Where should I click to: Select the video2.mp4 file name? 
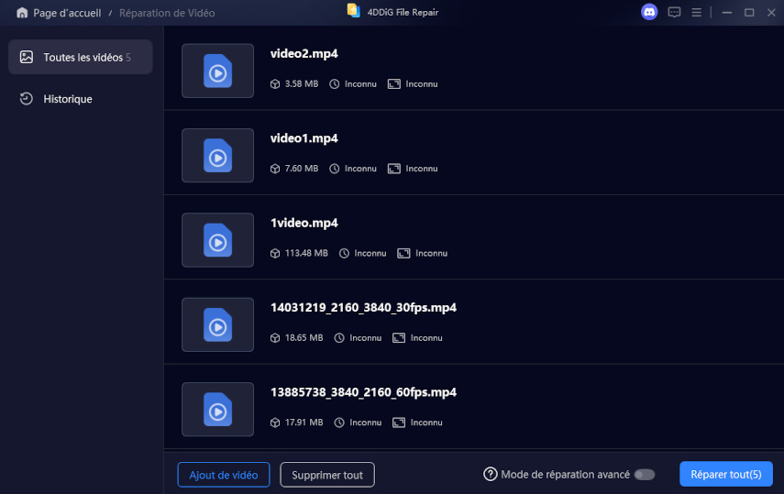(x=304, y=53)
